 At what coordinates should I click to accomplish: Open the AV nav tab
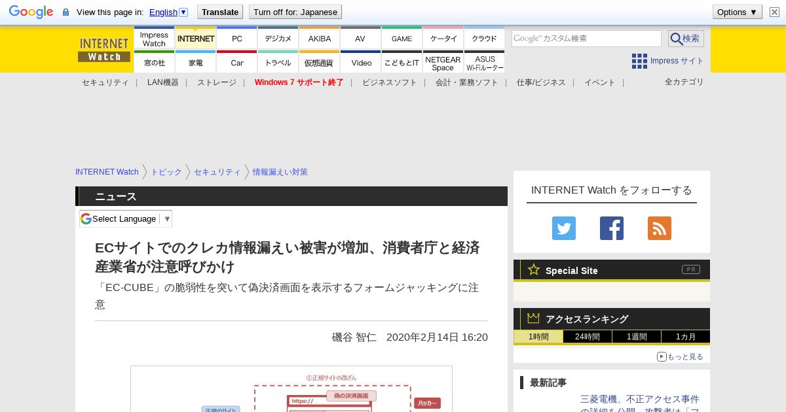pos(360,39)
